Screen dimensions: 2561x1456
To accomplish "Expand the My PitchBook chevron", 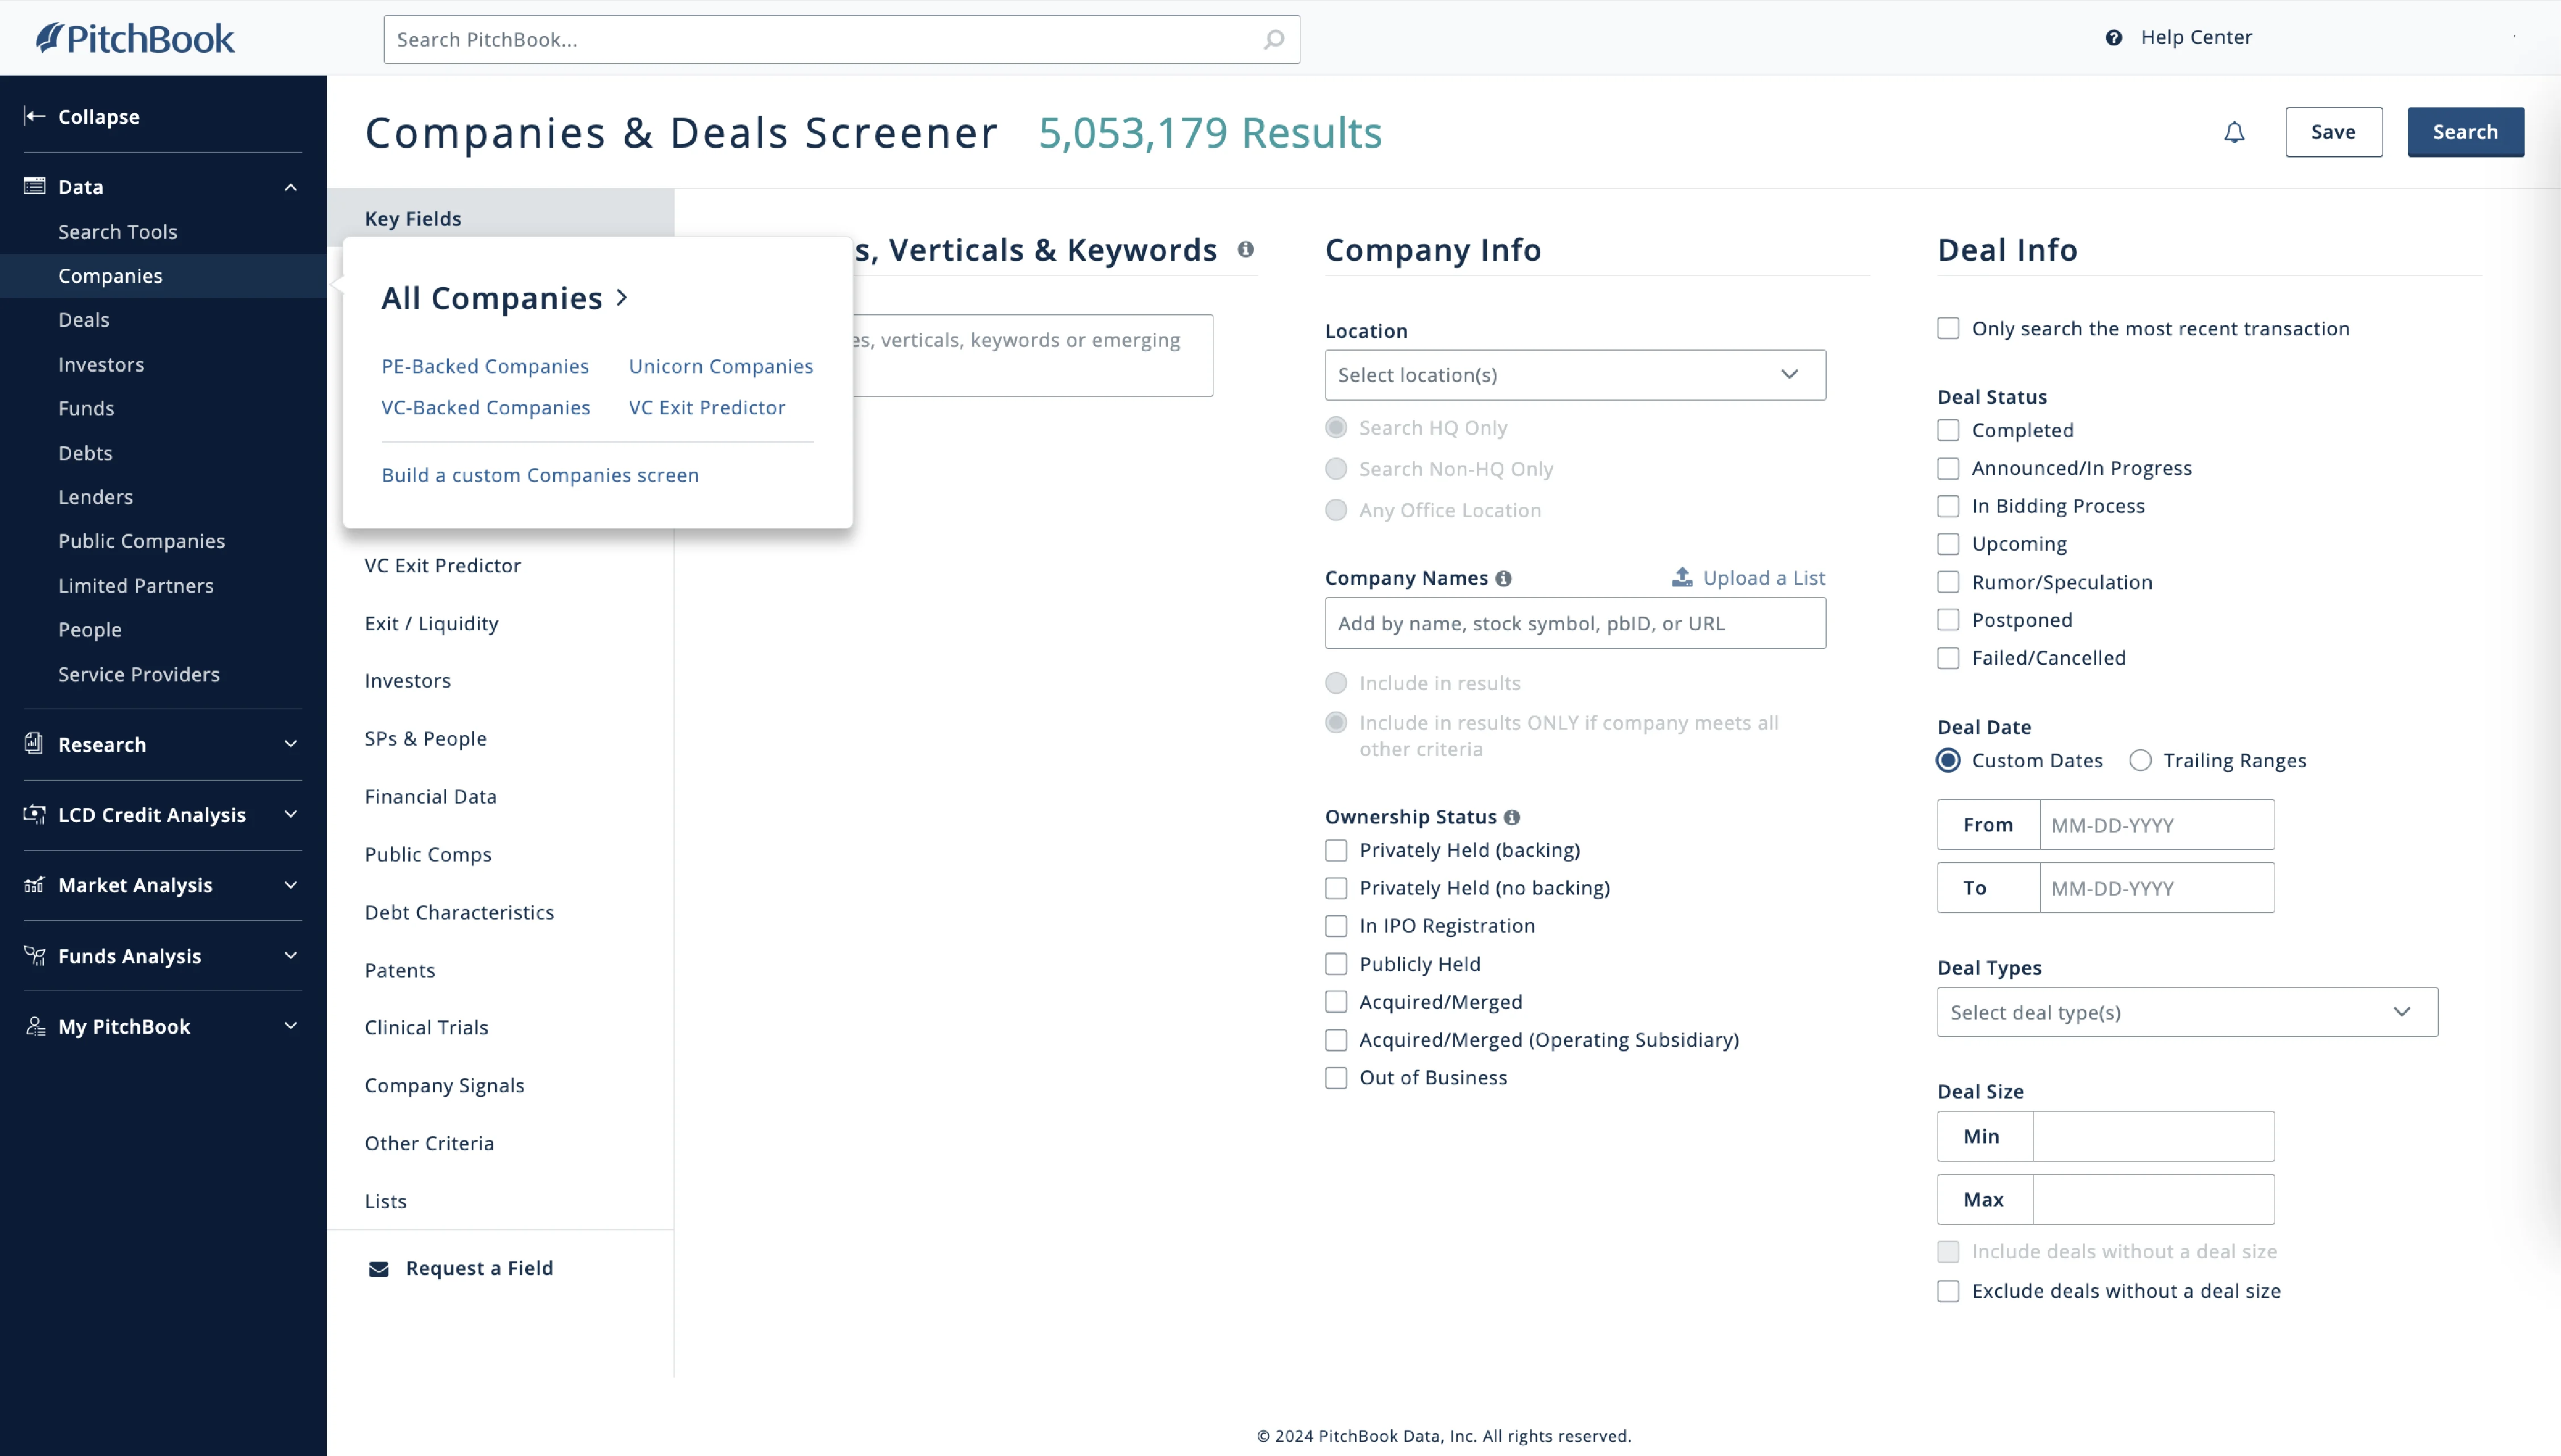I will 290,1026.
